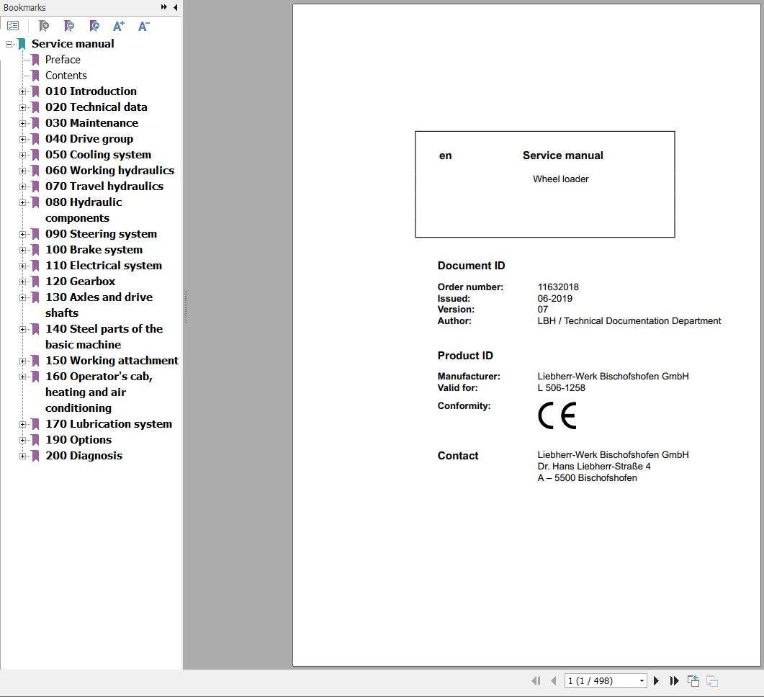The height and width of the screenshot is (697, 764).
Task: Go to next page button
Action: click(656, 680)
